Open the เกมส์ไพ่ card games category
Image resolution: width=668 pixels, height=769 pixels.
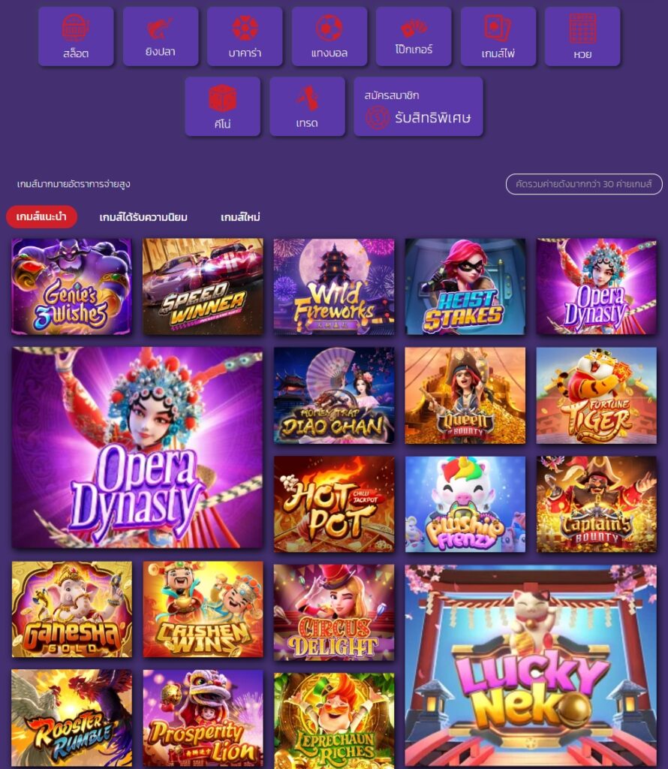tap(498, 36)
